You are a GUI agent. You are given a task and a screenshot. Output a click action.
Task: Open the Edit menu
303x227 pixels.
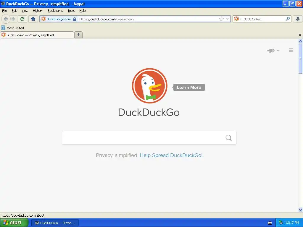[x=14, y=11]
